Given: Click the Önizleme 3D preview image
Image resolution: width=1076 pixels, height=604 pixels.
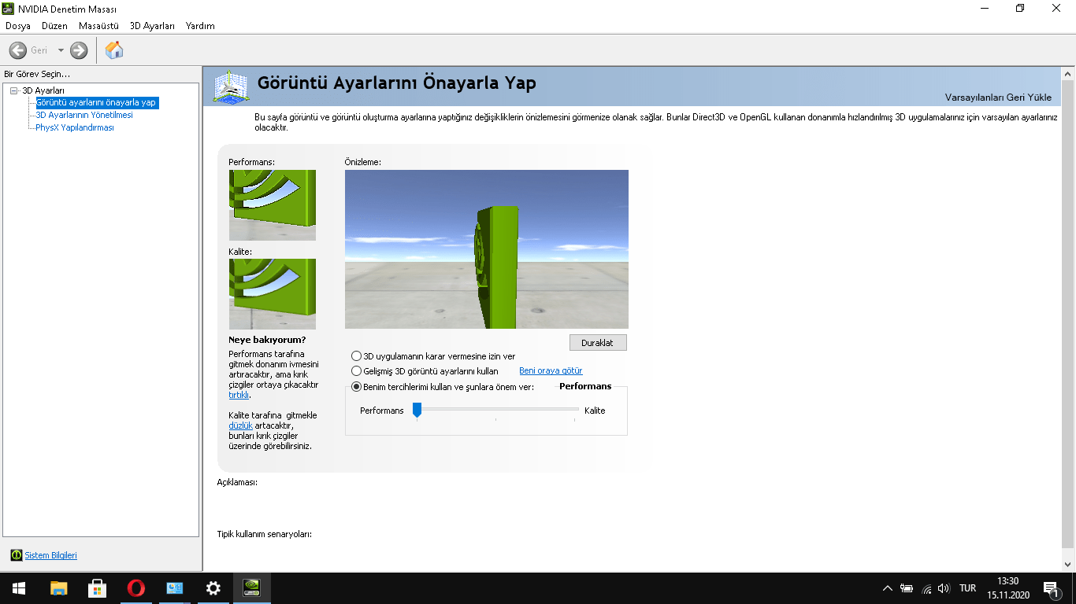Looking at the screenshot, I should pos(487,249).
